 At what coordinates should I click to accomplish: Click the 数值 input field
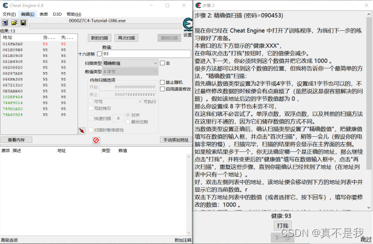point(147,54)
